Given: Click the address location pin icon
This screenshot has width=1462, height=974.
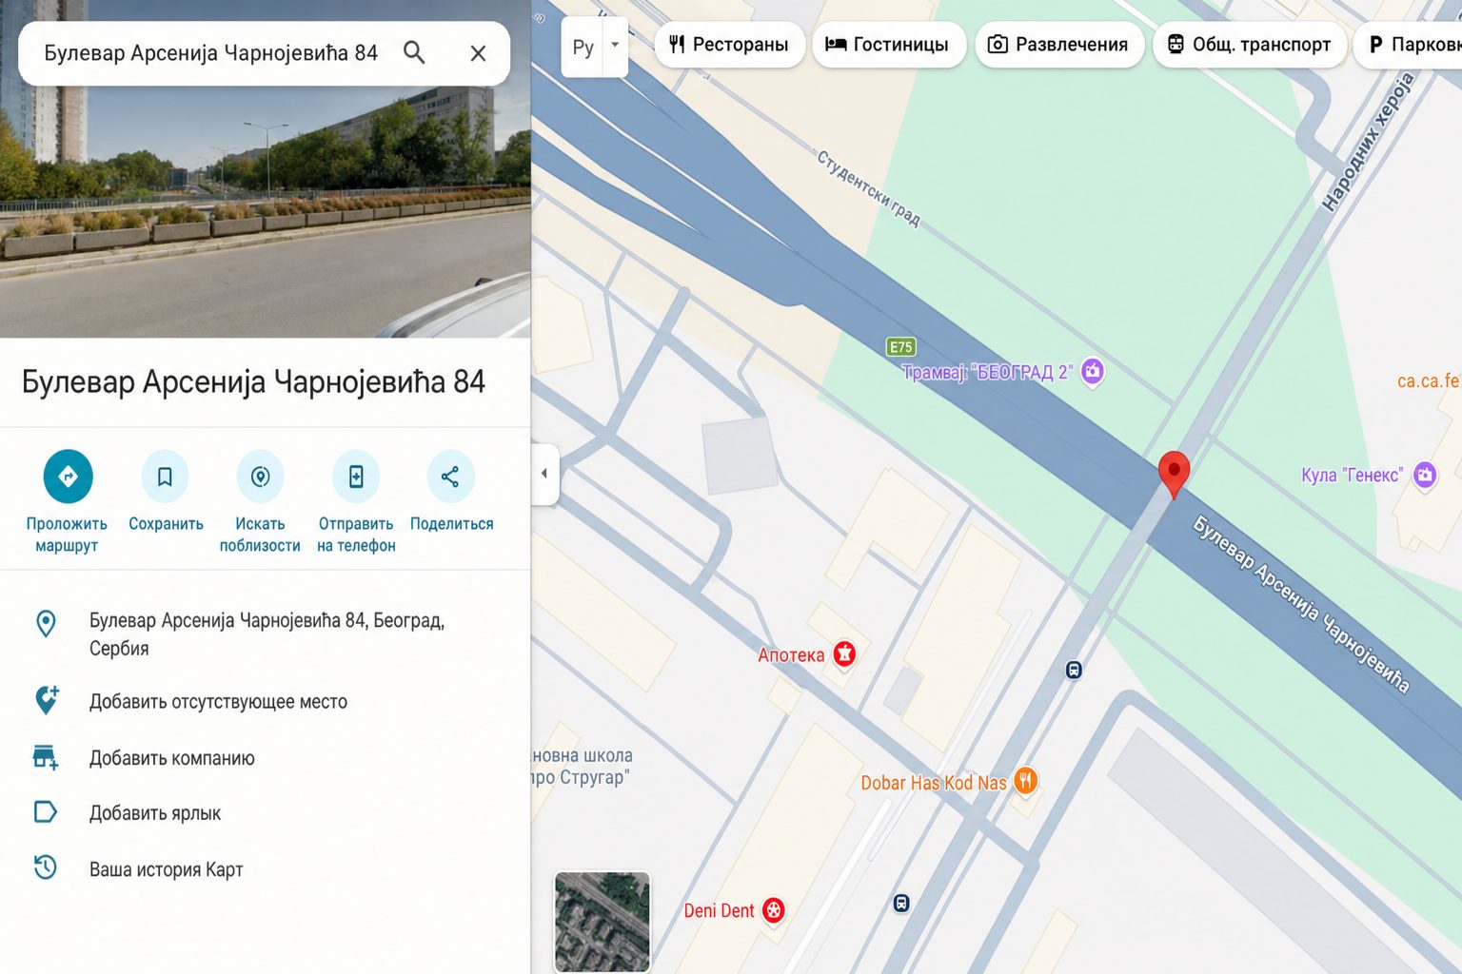Looking at the screenshot, I should coord(46,624).
